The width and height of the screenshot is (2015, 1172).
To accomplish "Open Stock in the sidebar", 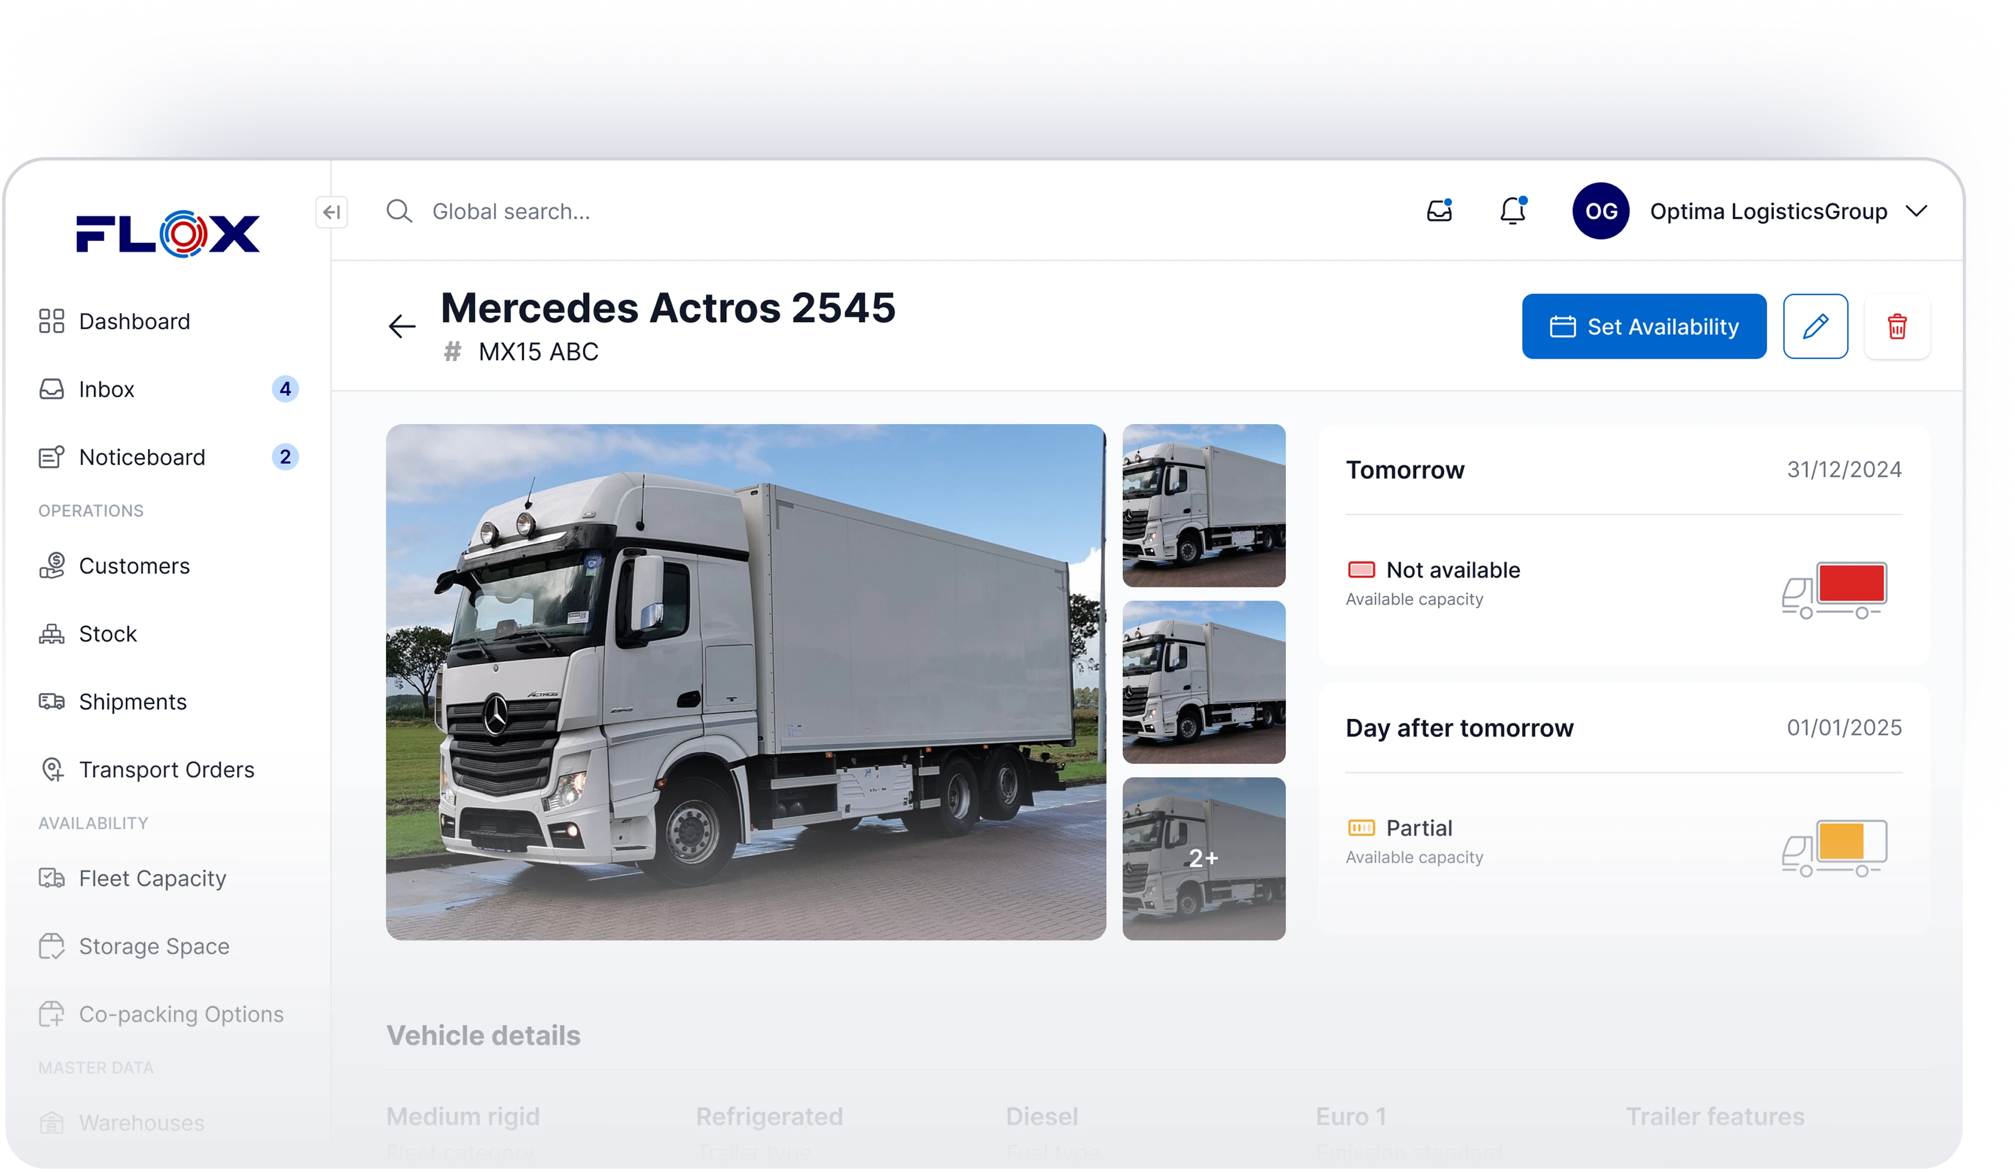I will tap(168, 634).
